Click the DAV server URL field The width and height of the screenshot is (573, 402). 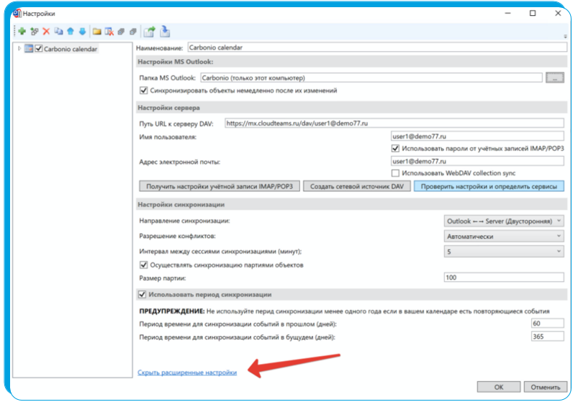[394, 124]
